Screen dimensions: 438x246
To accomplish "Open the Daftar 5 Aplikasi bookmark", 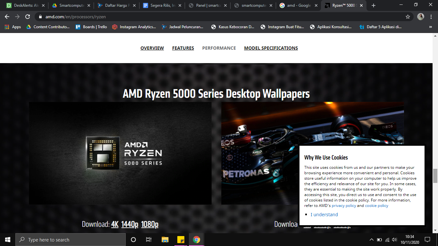I will pos(381,27).
